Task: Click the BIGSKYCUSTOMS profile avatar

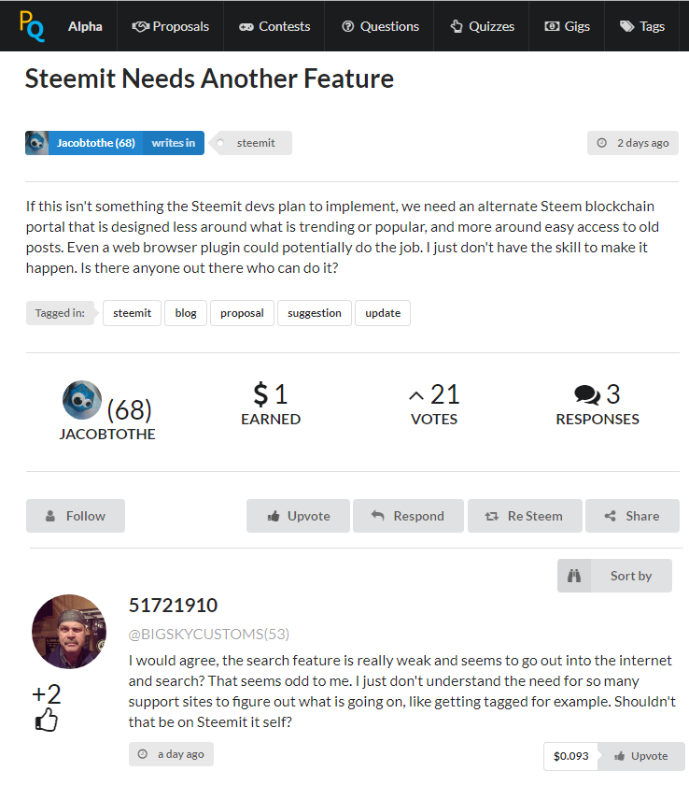Action: pos(69,631)
